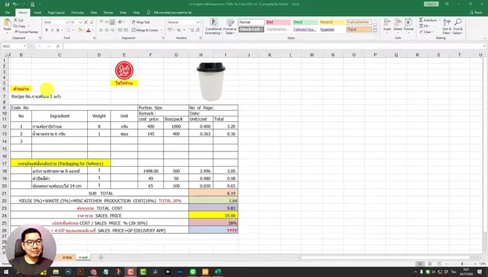Apply bold formatting

(x=46, y=30)
